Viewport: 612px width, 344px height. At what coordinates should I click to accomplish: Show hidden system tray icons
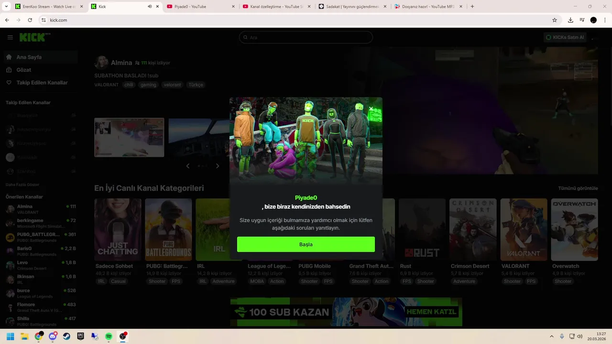click(x=552, y=336)
